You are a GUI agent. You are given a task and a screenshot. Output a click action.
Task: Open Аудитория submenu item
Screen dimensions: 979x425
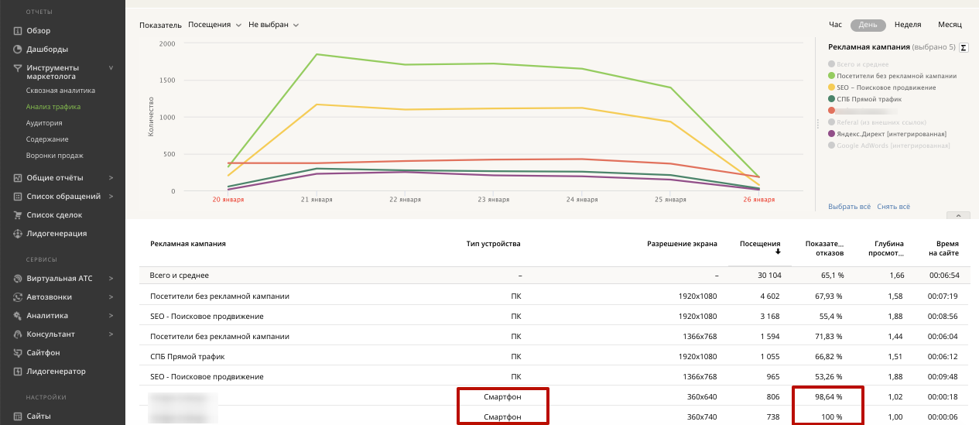(44, 123)
